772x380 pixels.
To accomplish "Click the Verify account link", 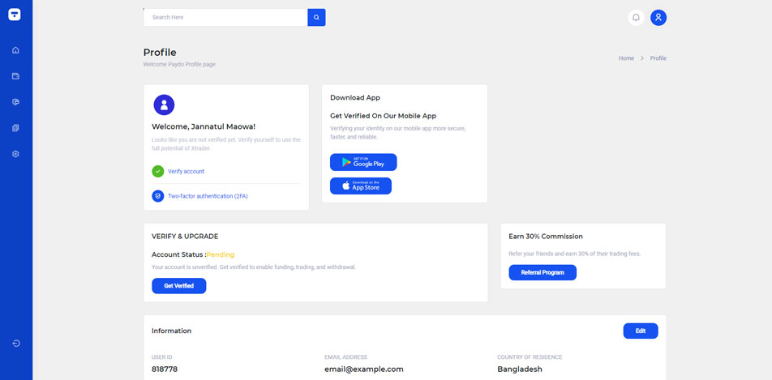I will pos(186,172).
